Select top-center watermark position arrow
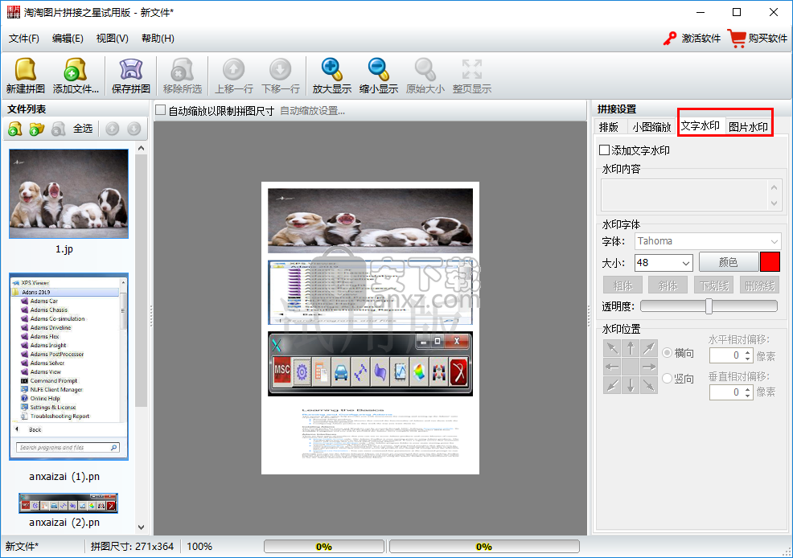Screen dimensions: 793x558 pos(631,348)
